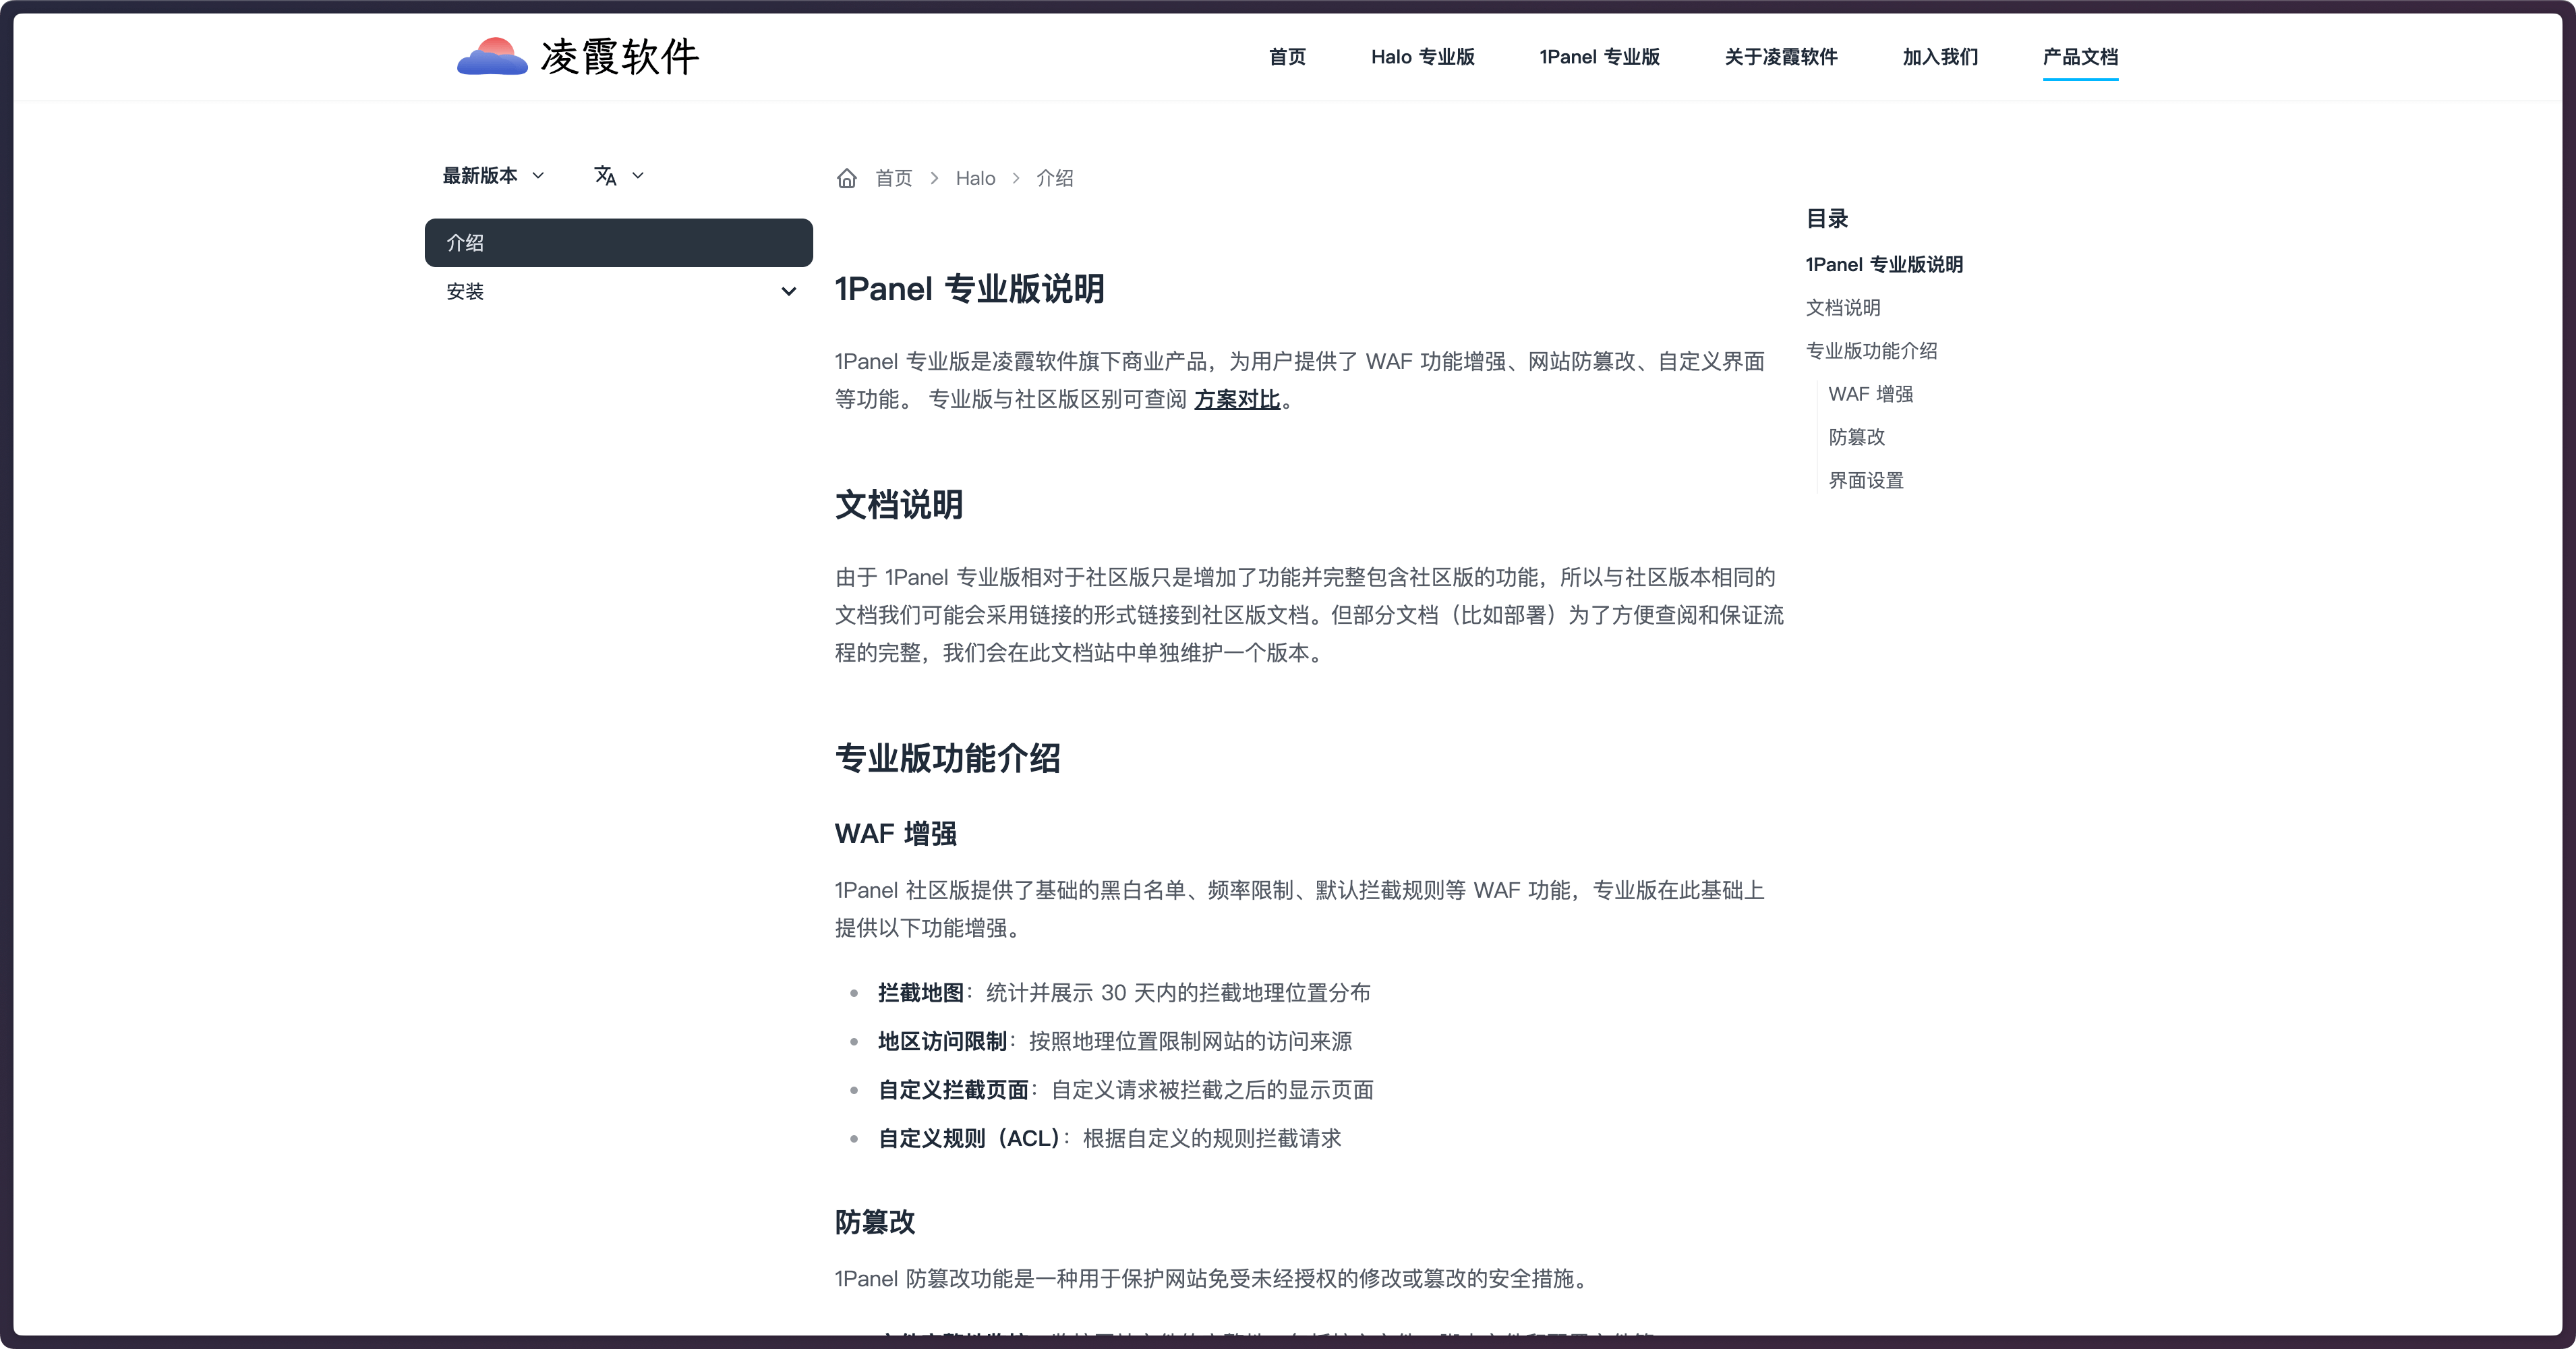Viewport: 2576px width, 1349px height.
Task: Open 关于凌霞软件 page
Action: click(1780, 57)
